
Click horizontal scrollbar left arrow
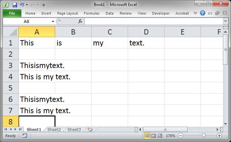[x=140, y=129]
